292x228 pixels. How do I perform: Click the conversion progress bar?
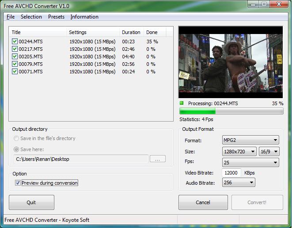pyautogui.click(x=231, y=111)
